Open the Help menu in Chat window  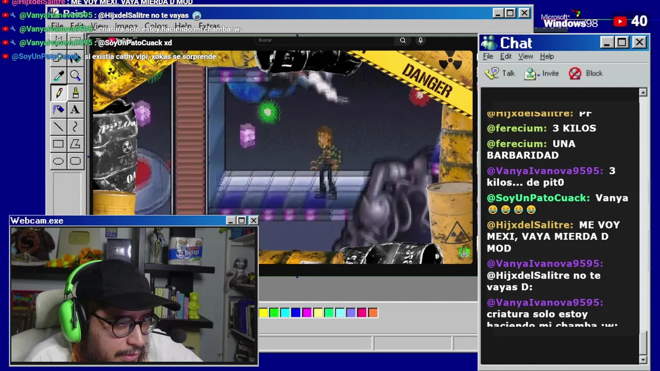click(547, 56)
